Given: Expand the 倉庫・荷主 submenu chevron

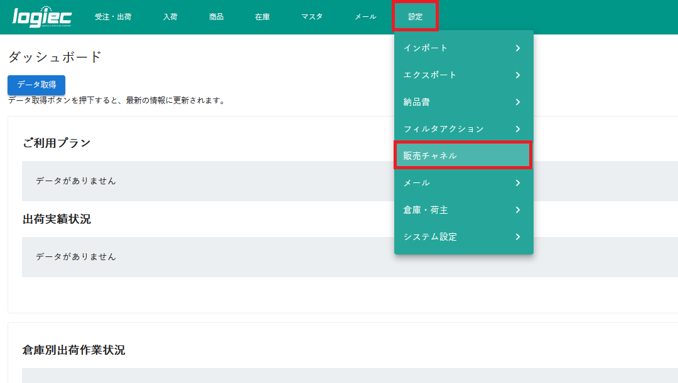Looking at the screenshot, I should pos(517,210).
